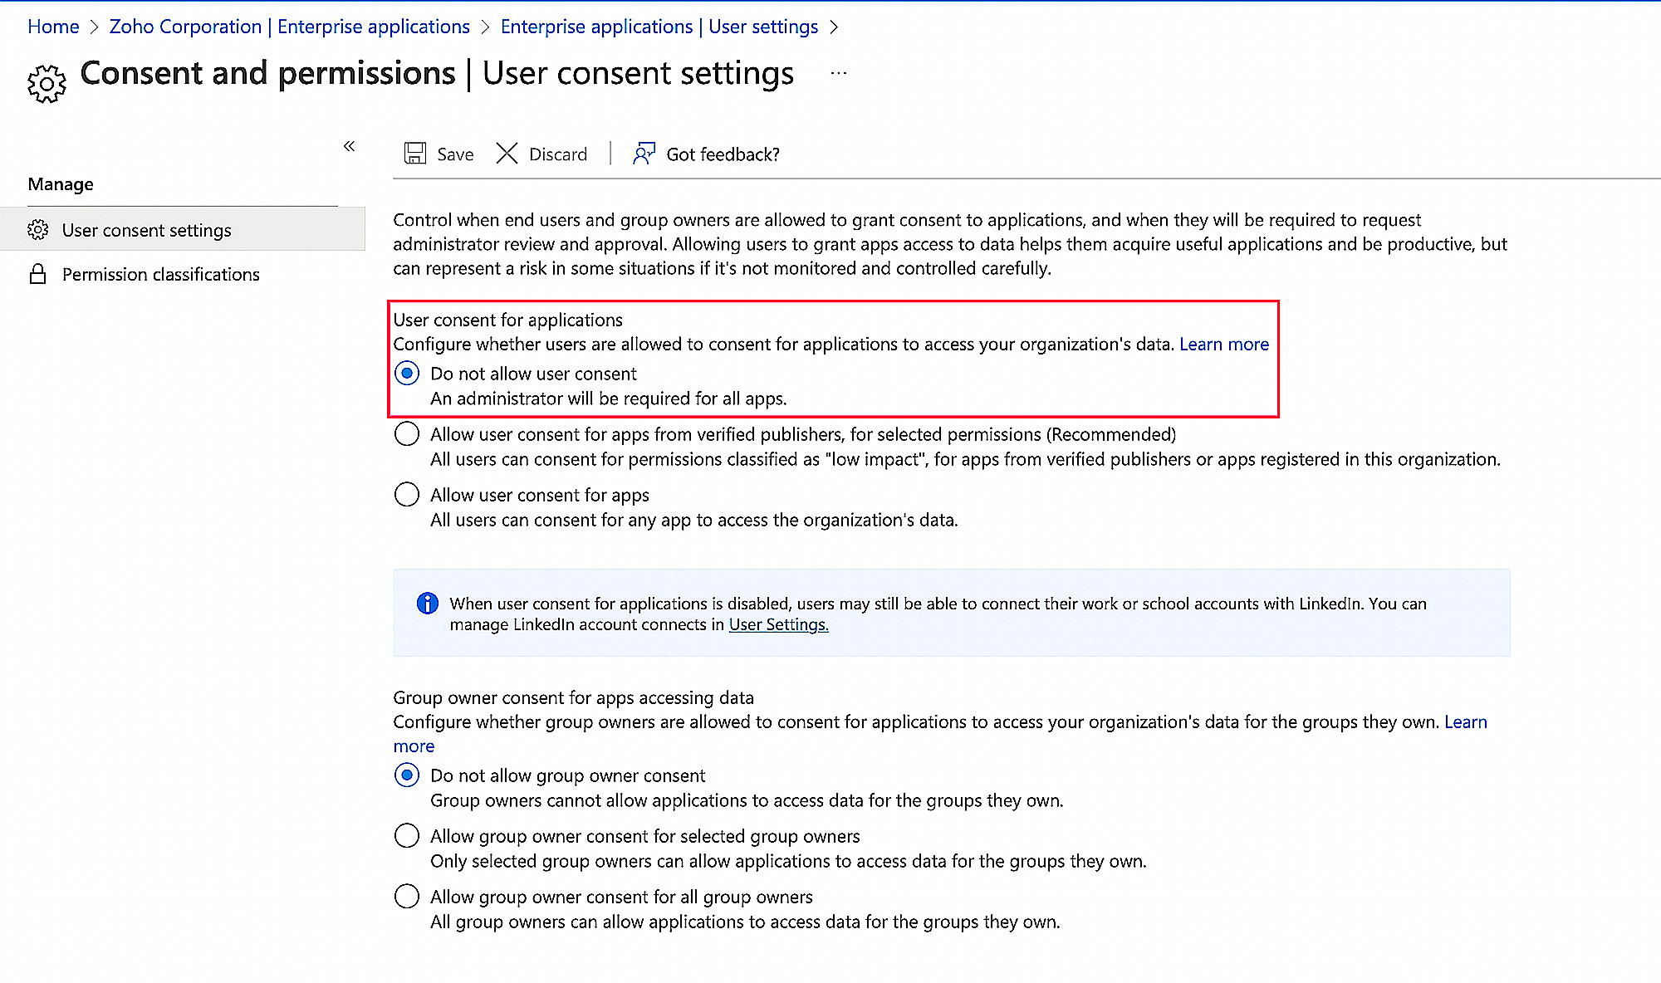Click Learn more link for user consent

point(1224,344)
